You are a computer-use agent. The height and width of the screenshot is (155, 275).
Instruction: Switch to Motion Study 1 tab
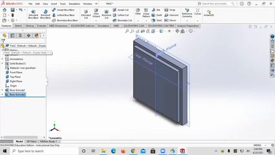49,141
